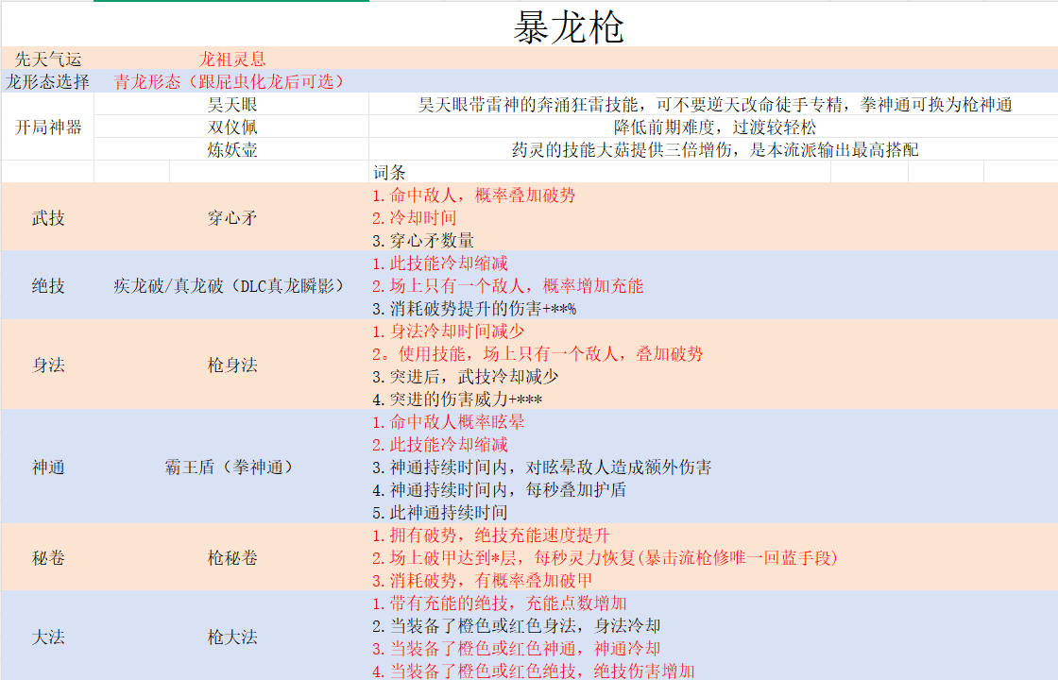Select the 穿心矛数量 entry
Screen dimensions: 1058x680
pos(423,241)
